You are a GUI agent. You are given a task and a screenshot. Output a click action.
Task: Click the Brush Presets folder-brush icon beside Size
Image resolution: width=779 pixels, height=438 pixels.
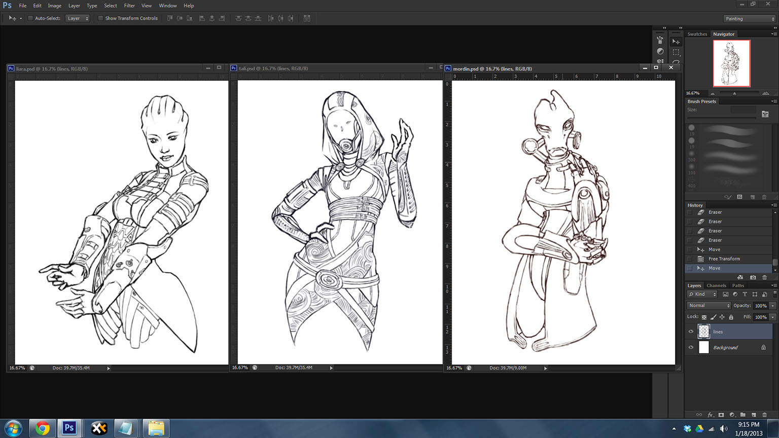[765, 114]
